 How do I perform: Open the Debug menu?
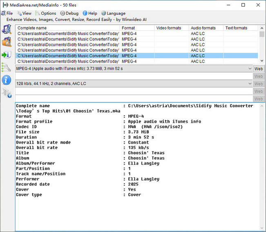(x=69, y=13)
